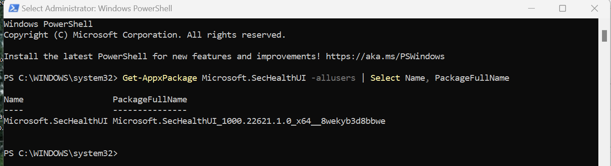Image resolution: width=611 pixels, height=166 pixels.
Task: Click the Microsoft.SecHealthUI value under Name
Action: 55,121
